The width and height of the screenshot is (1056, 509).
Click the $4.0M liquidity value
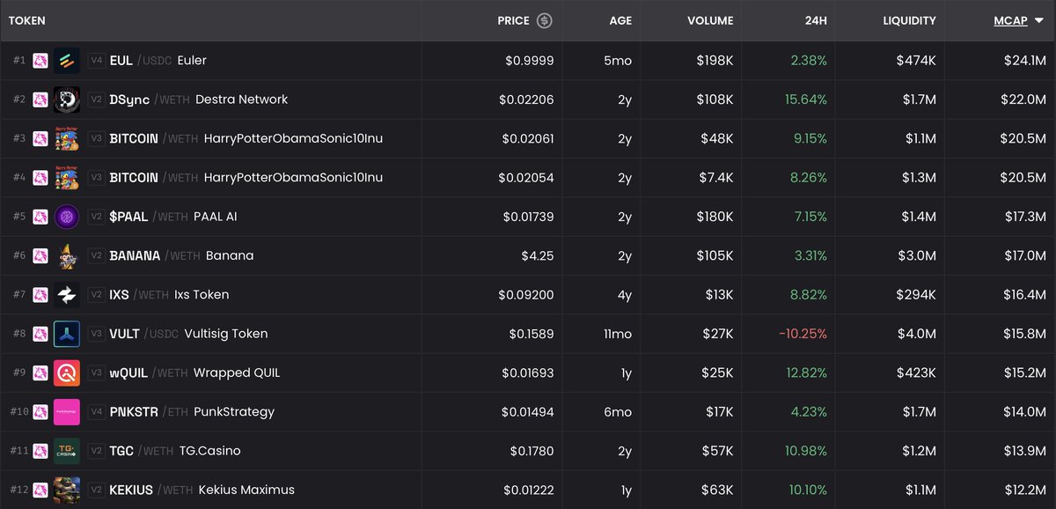point(916,334)
